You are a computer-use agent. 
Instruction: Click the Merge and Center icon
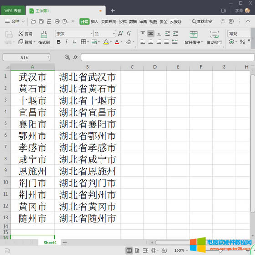194,35
